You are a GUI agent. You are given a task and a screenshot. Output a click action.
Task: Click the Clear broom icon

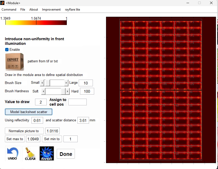pyautogui.click(x=30, y=154)
